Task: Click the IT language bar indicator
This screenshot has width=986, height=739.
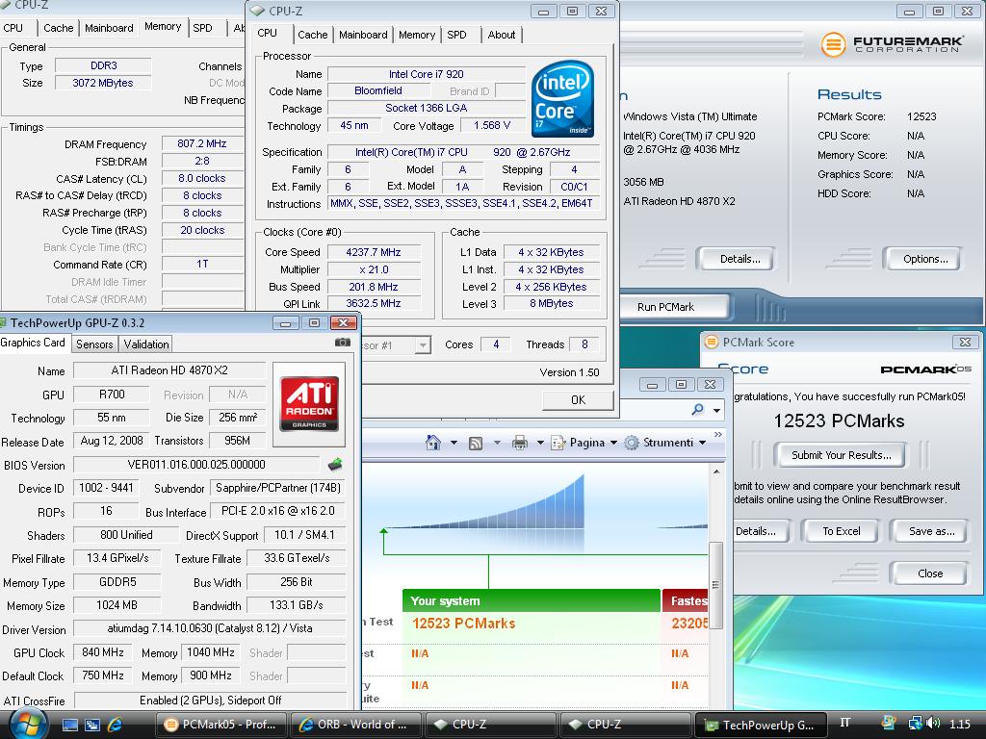Action: (845, 723)
